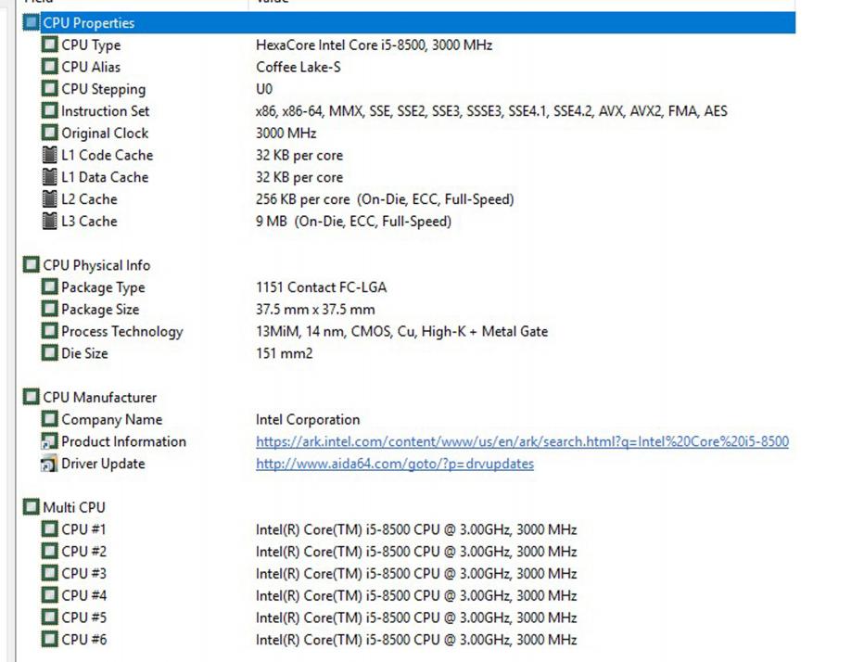
Task: Click the chip icon for CPU #1
Action: 49,529
